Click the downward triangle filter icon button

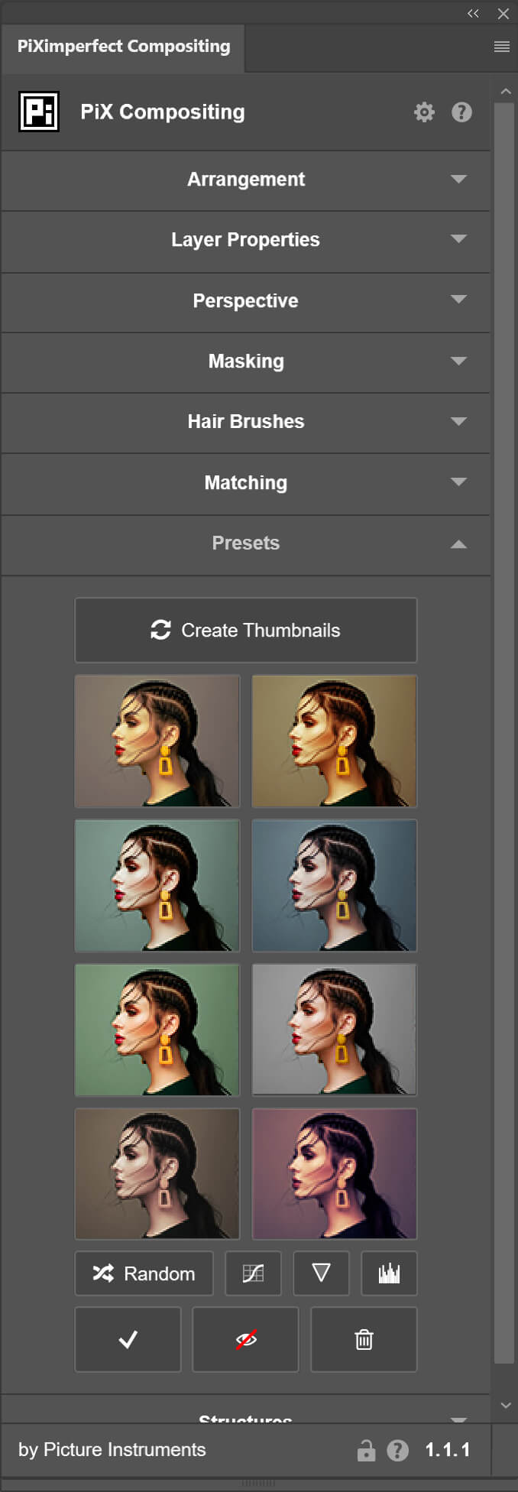pyautogui.click(x=321, y=1273)
